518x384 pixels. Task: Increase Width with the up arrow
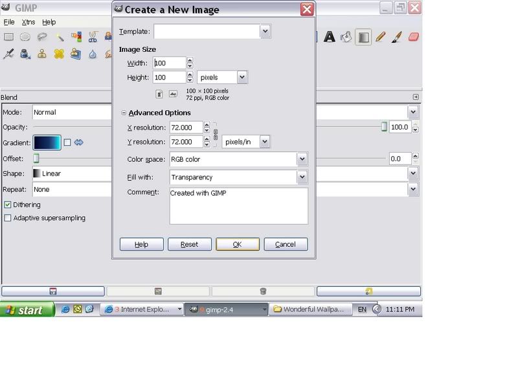coord(190,60)
